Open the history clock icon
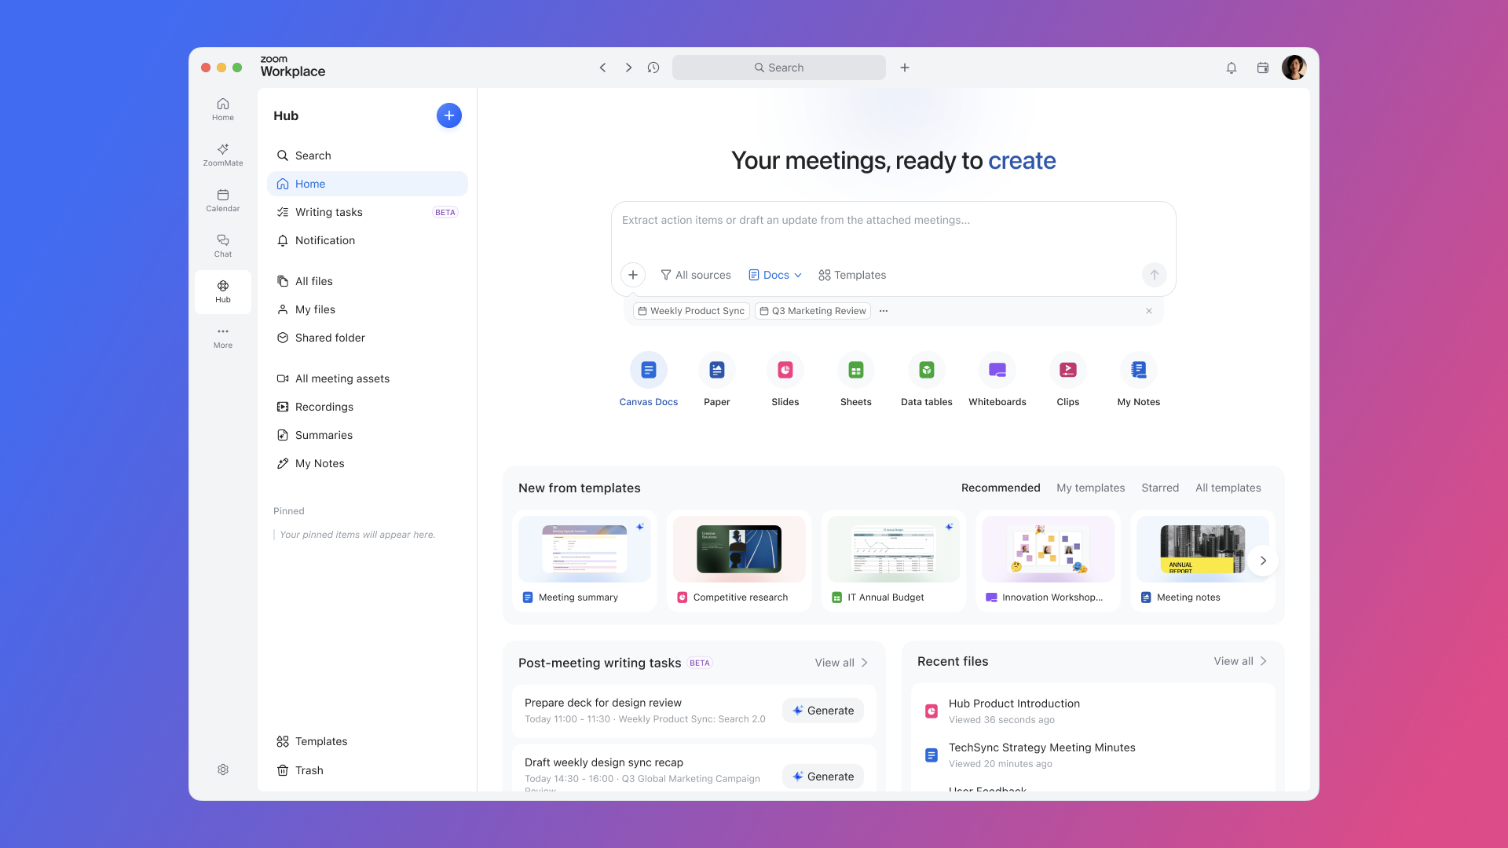 click(653, 68)
